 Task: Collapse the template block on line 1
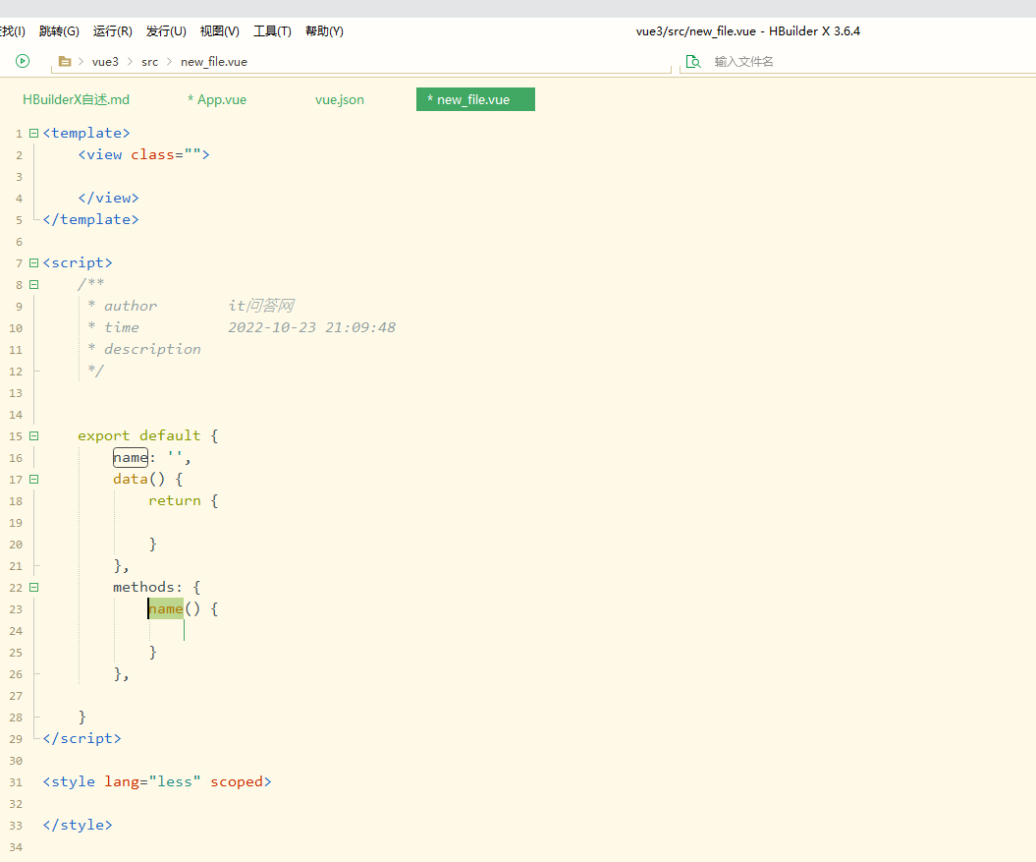33,133
